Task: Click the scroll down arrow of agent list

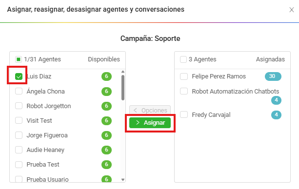Action: click(x=123, y=180)
